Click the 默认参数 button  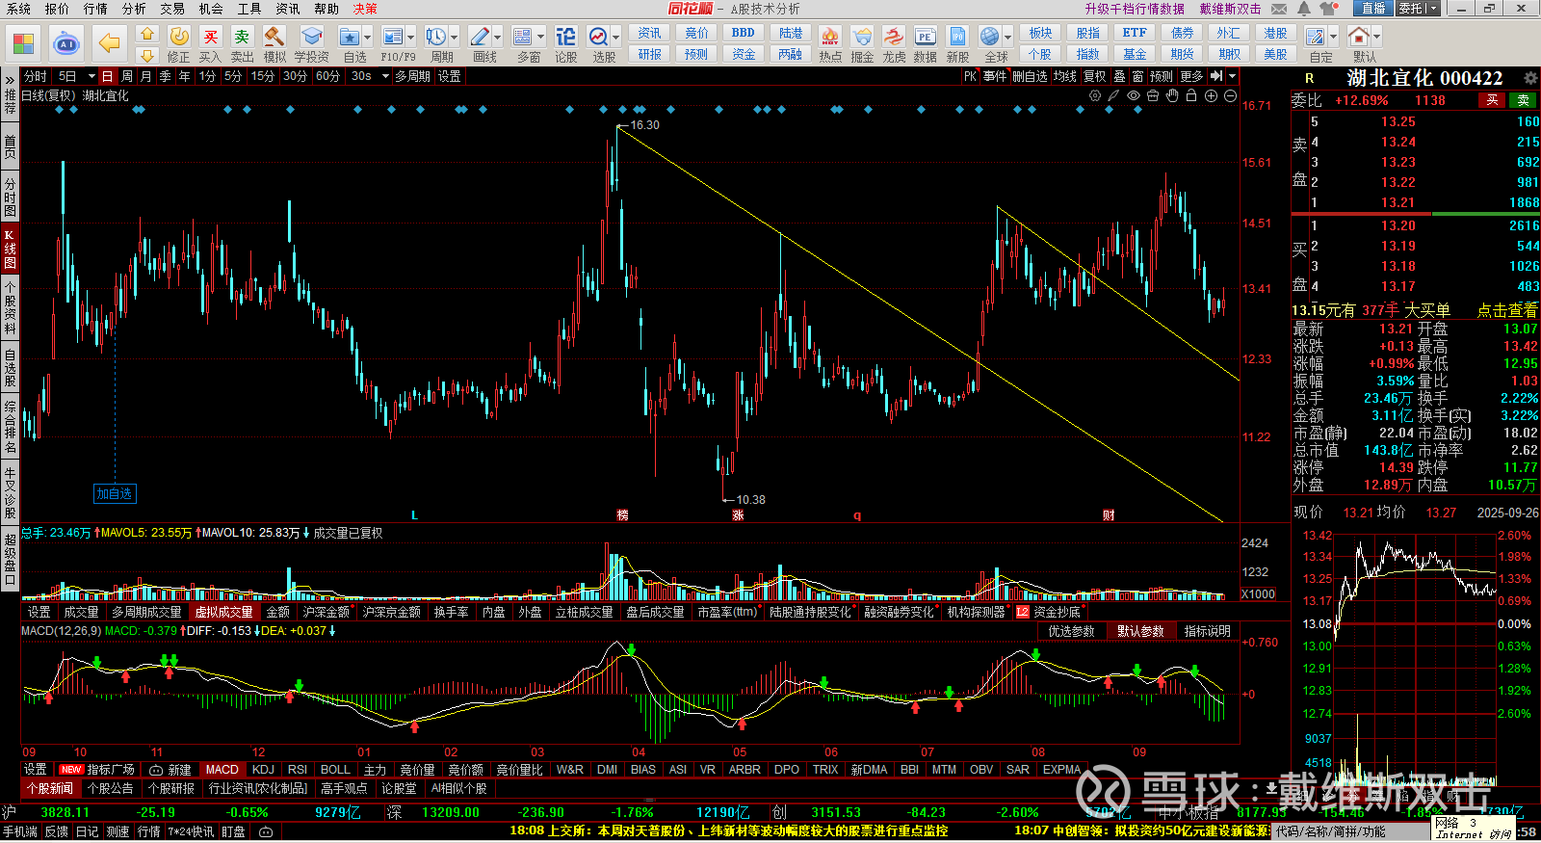coord(1140,631)
